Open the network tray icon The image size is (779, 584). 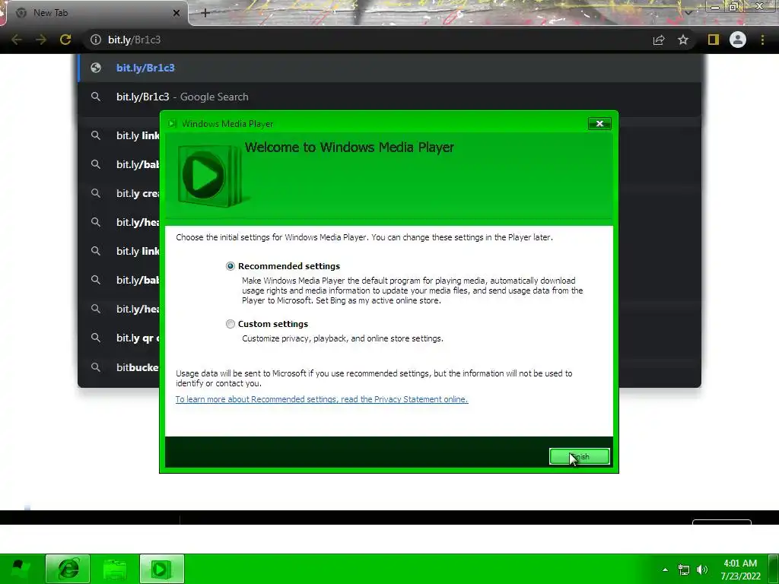coord(684,570)
